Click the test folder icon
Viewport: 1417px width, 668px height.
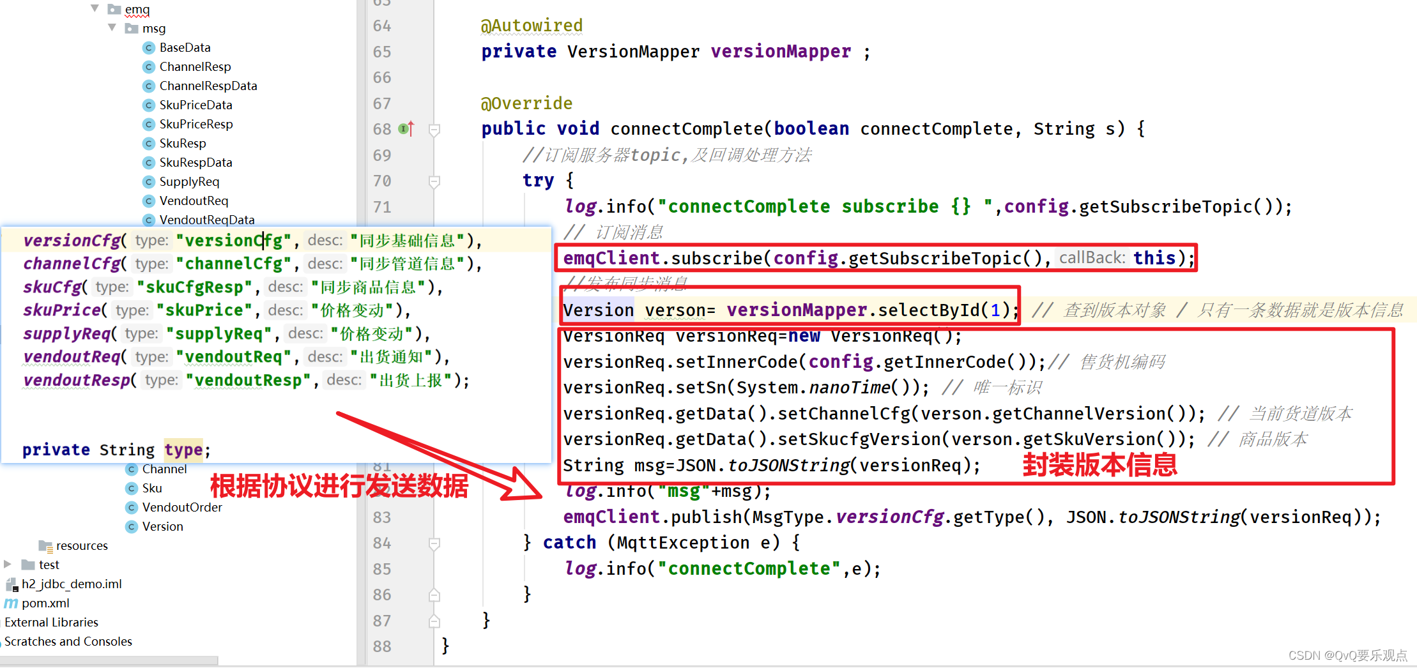(28, 565)
